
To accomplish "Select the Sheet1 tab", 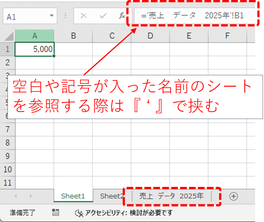I will coord(73,196).
